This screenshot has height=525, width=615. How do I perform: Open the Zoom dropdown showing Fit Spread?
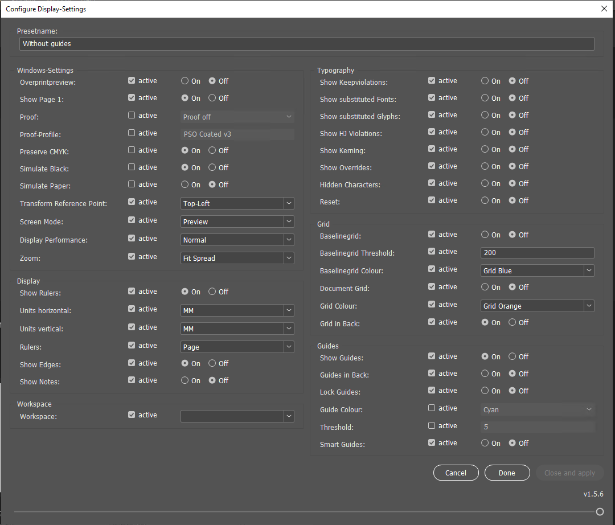pyautogui.click(x=237, y=258)
